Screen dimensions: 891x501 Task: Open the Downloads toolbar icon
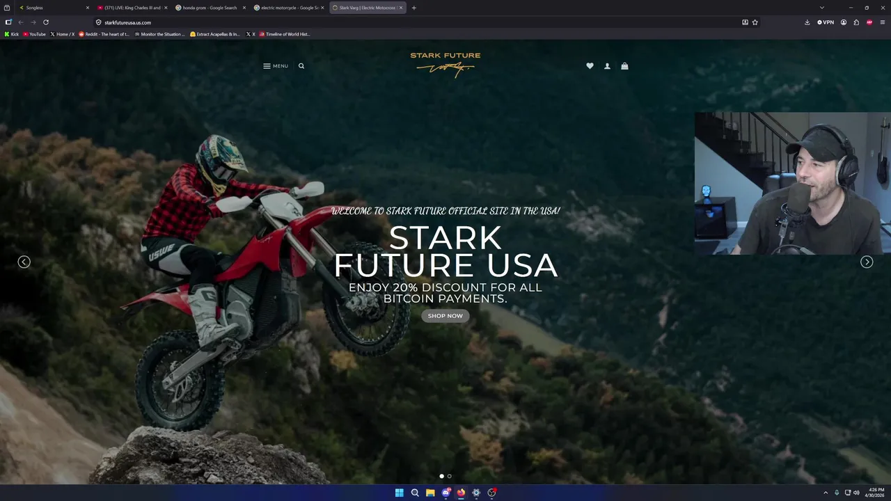(x=807, y=22)
